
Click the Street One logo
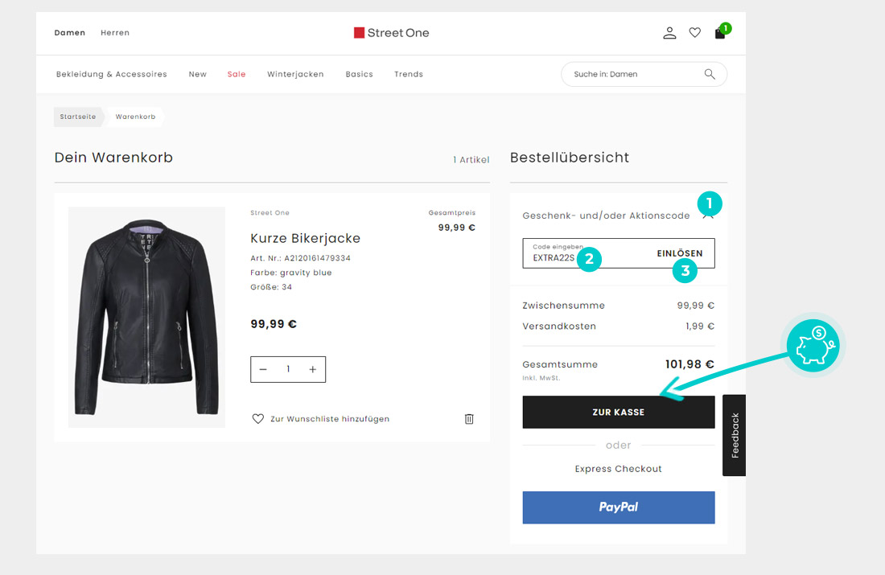click(391, 33)
